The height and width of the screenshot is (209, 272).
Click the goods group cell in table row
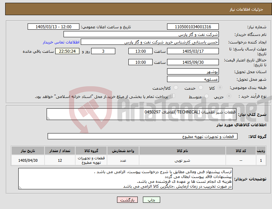coord(91,160)
